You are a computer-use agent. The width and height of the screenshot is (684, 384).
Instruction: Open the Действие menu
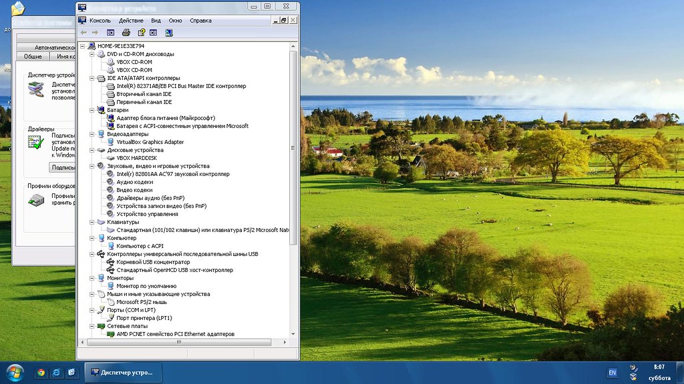[131, 21]
